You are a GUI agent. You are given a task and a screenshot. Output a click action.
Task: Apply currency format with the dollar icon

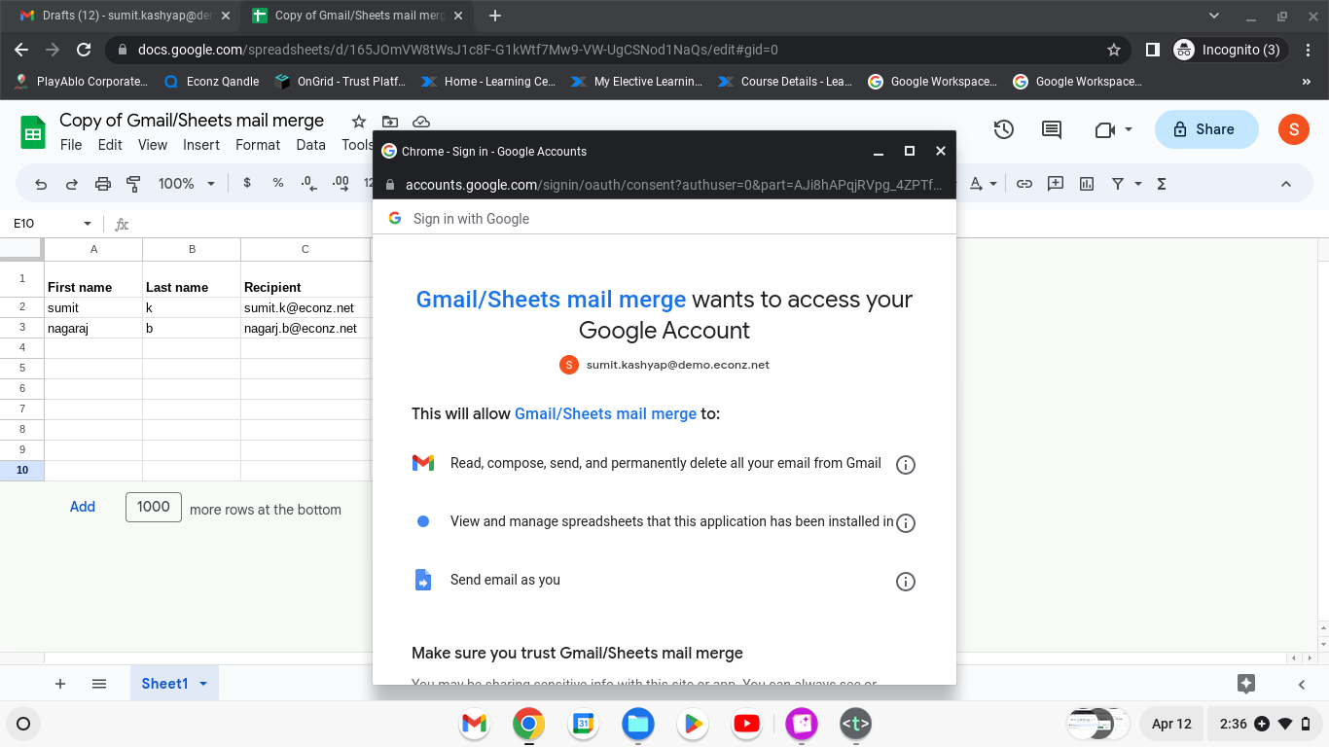click(247, 184)
